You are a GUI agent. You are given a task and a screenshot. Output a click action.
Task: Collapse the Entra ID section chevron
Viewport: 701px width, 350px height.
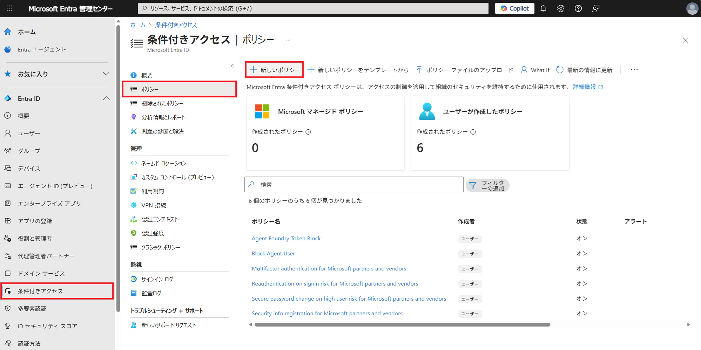pos(106,98)
